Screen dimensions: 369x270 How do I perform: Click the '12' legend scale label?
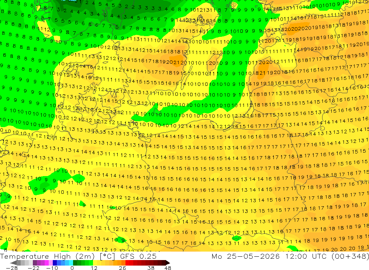point(94,268)
